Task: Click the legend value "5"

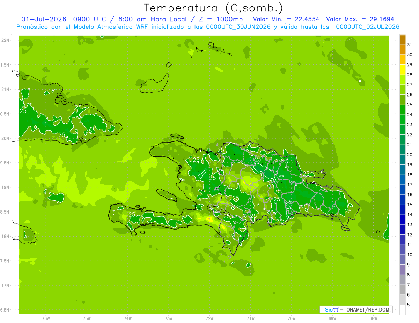Action: click(409, 305)
